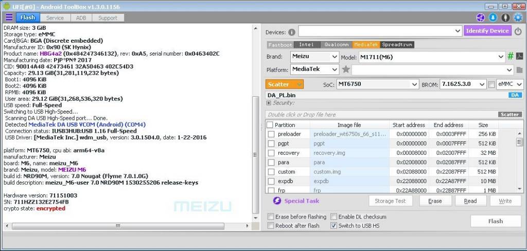
Task: Check the expdb partition checkbox
Action: coord(271,181)
